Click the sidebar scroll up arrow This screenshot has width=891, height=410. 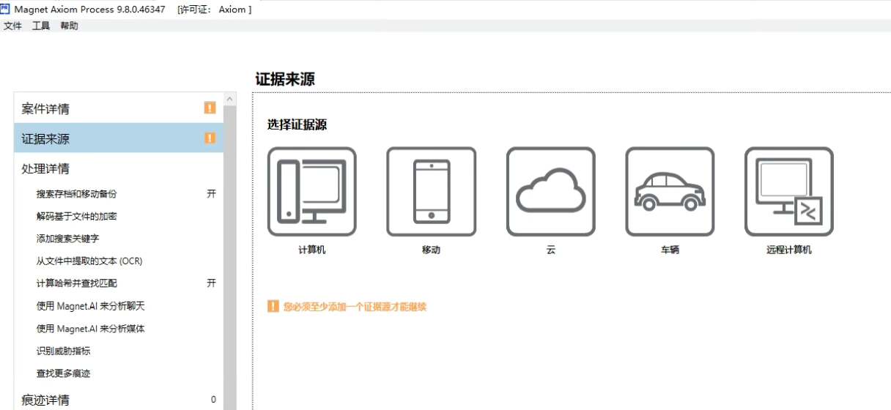[x=230, y=99]
